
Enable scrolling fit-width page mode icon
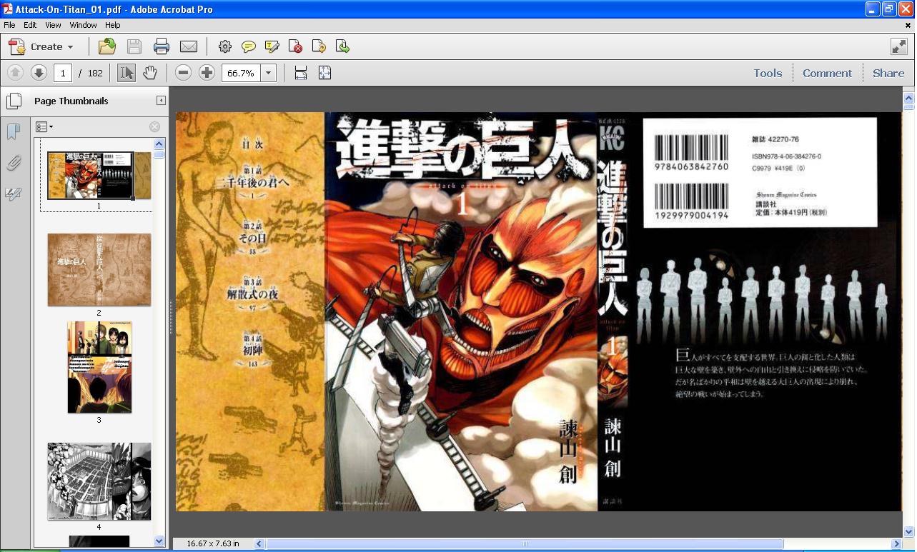[x=301, y=73]
